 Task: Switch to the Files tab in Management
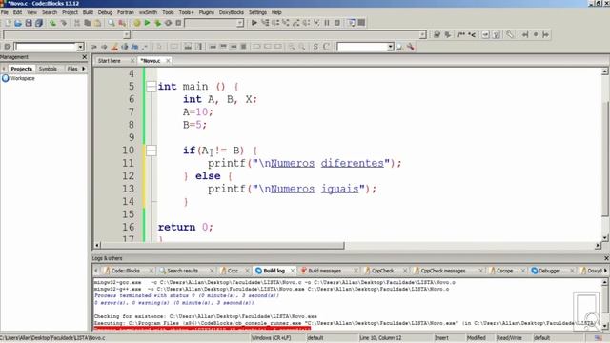point(72,69)
